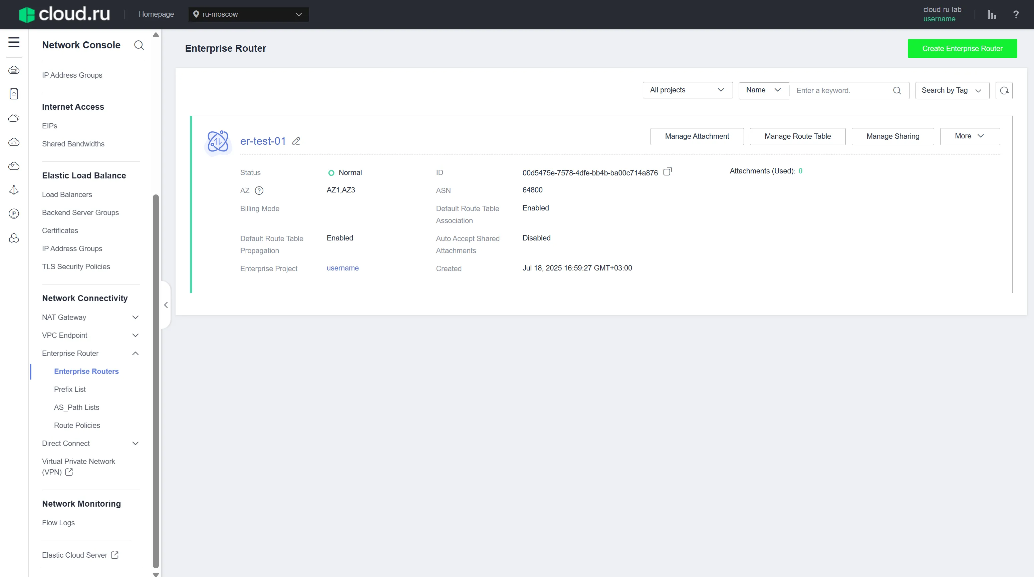Open the help question mark
The height and width of the screenshot is (577, 1034).
point(1016,14)
